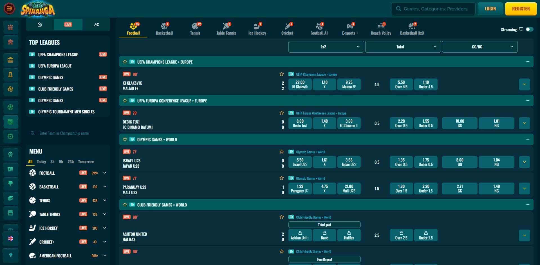Open the gift box promotions icon
The image size is (540, 265).
pyautogui.click(x=10, y=28)
